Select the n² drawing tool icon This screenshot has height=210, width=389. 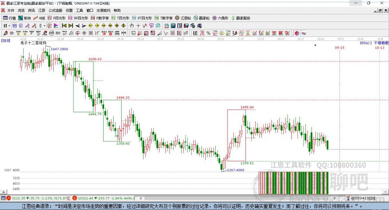(65, 33)
